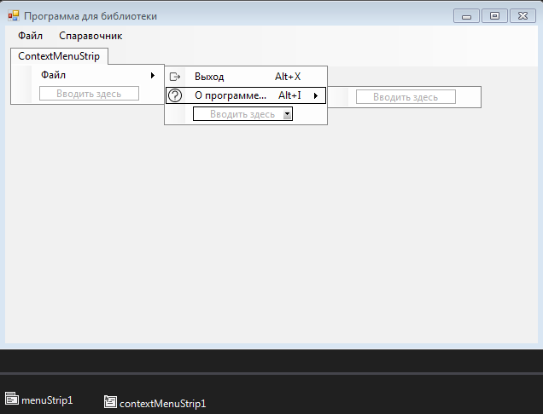
Task: Click the menuStrip1 label in the component tray
Action: (47, 400)
